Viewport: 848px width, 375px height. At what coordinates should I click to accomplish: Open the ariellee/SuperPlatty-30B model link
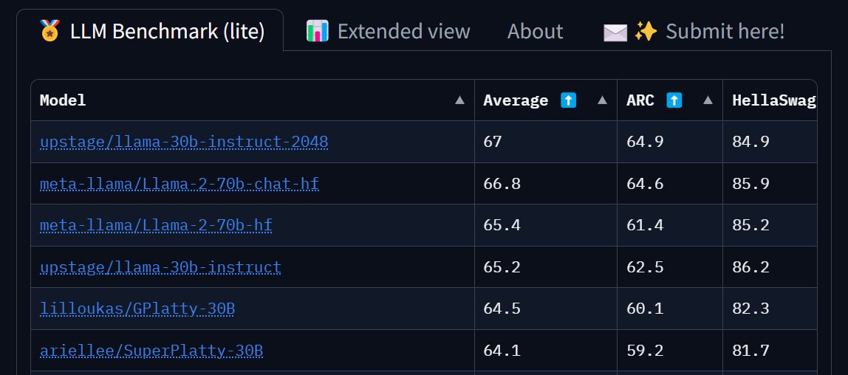click(151, 351)
